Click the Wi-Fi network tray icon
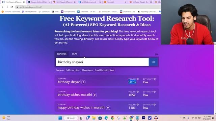The image size is (216, 121). [193, 118]
